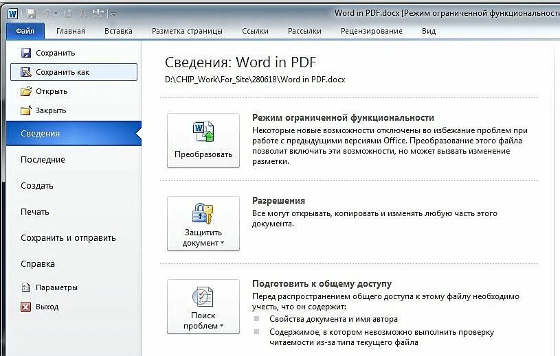Click the Параметры options icon
This screenshot has width=560, height=356.
(x=25, y=287)
